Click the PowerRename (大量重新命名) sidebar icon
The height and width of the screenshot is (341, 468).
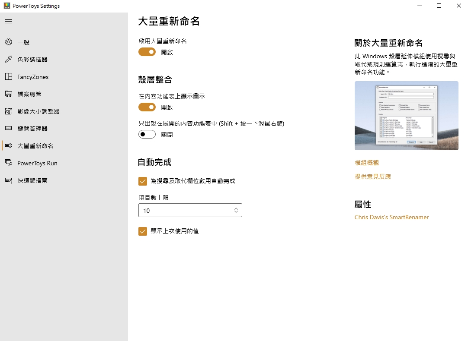pyautogui.click(x=9, y=145)
